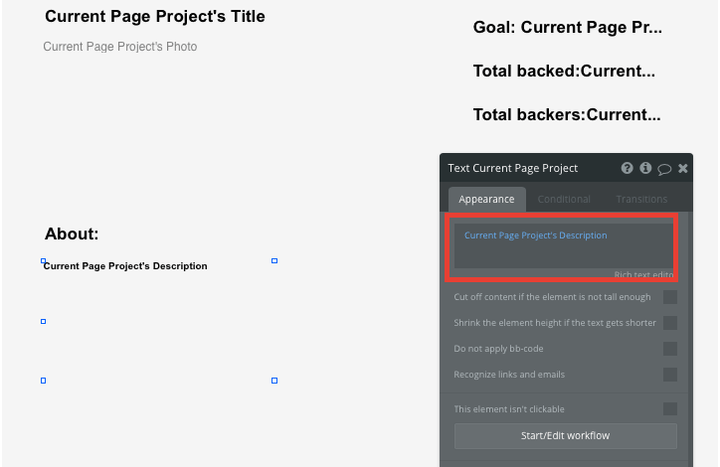The height and width of the screenshot is (467, 720).
Task: Click the Start/Edit workflow button
Action: (565, 436)
